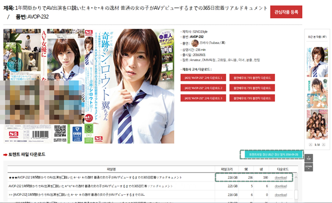Click the torrent list scrollbar up arrow
This screenshot has height=203, width=332.
pyautogui.click(x=296, y=178)
